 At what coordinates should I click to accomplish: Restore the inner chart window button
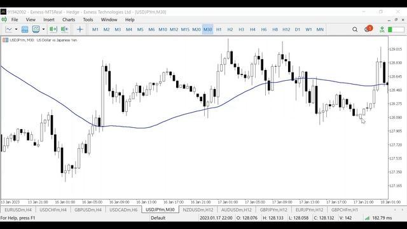[x=396, y=20]
